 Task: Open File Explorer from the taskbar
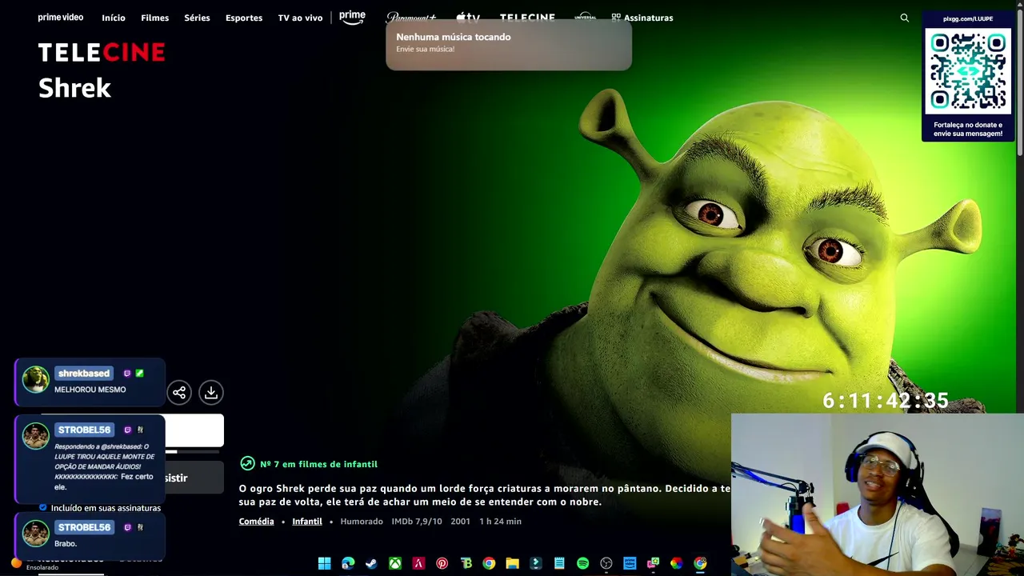512,563
